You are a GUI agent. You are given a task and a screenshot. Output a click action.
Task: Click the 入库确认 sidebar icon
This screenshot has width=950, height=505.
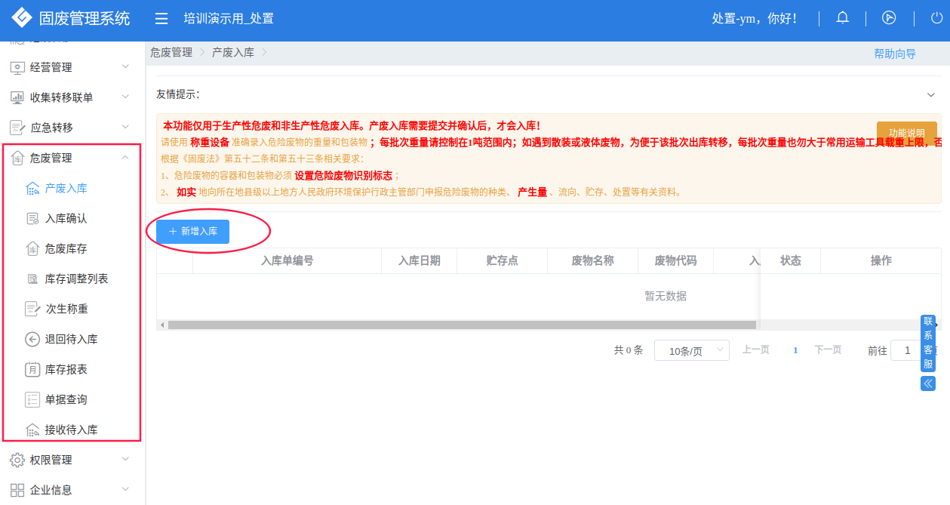point(32,218)
